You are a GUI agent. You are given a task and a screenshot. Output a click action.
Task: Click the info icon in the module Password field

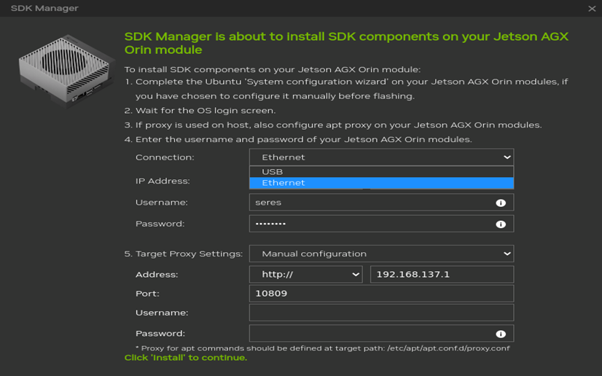pos(501,224)
